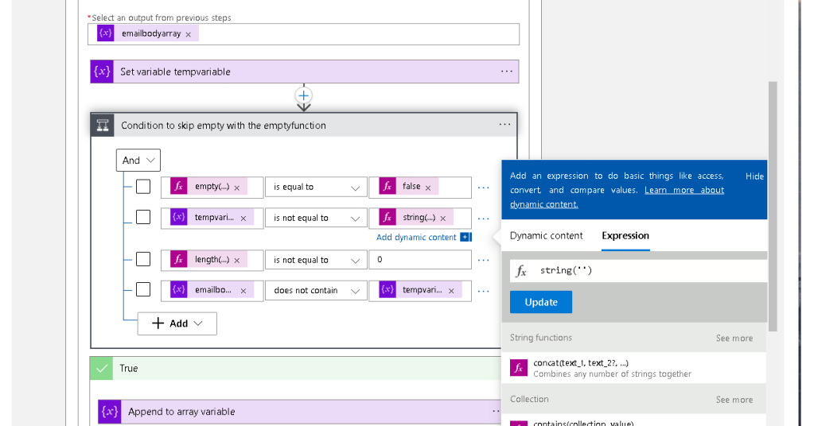The width and height of the screenshot is (814, 426).
Task: See more Collection functions
Action: click(x=734, y=400)
